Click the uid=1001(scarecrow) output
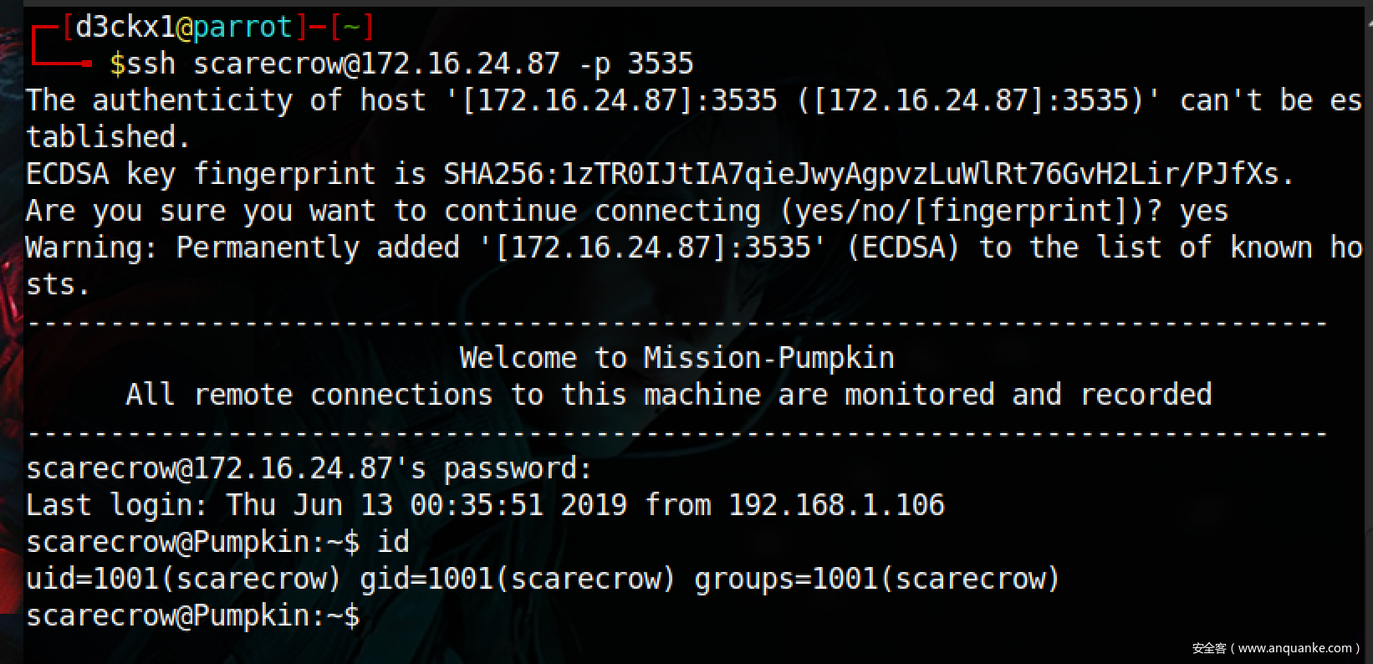Image resolution: width=1373 pixels, height=664 pixels. pyautogui.click(x=183, y=579)
